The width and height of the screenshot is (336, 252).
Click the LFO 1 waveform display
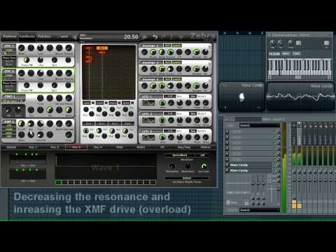click(148, 103)
